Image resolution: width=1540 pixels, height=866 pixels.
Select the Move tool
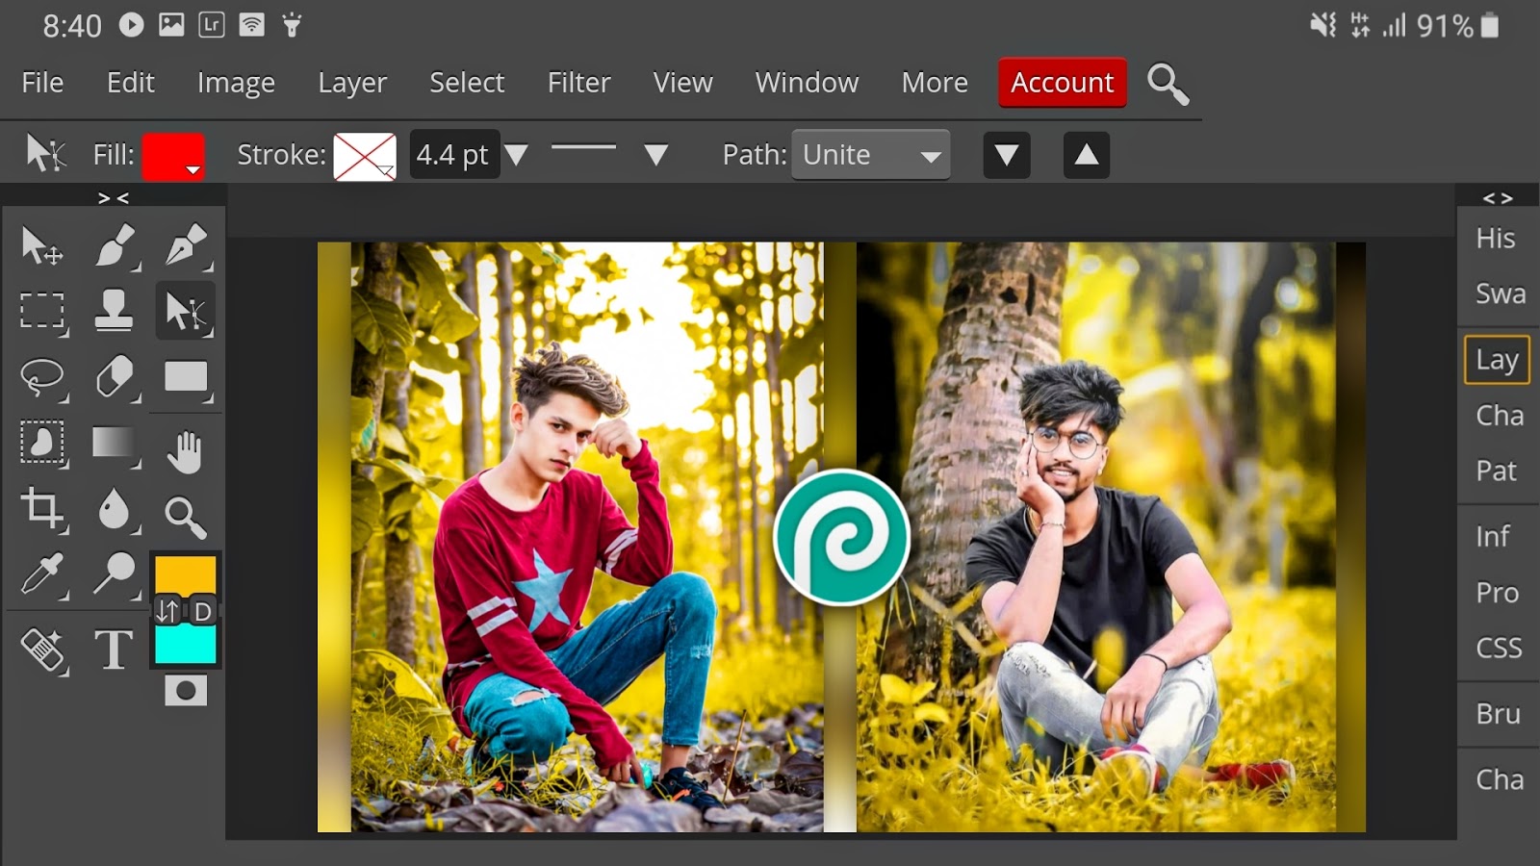coord(42,246)
